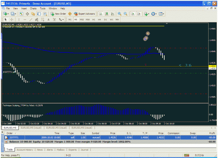Viewport: 218px width, 158px height.
Task: Switch chart to line chart display
Action: coord(112,14)
